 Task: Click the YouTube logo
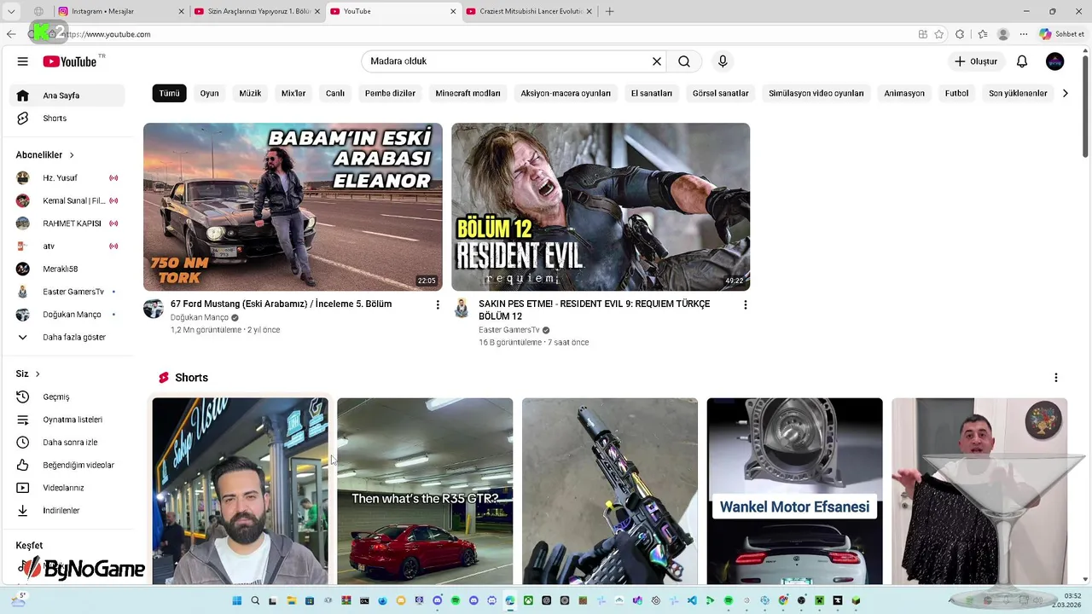tap(69, 61)
